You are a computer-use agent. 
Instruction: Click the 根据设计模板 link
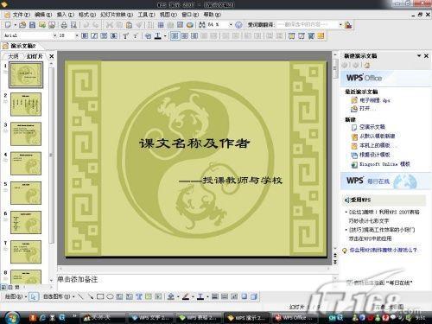click(375, 155)
